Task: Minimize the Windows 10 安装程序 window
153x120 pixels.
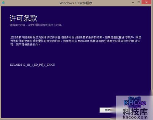Action: click(133, 2)
